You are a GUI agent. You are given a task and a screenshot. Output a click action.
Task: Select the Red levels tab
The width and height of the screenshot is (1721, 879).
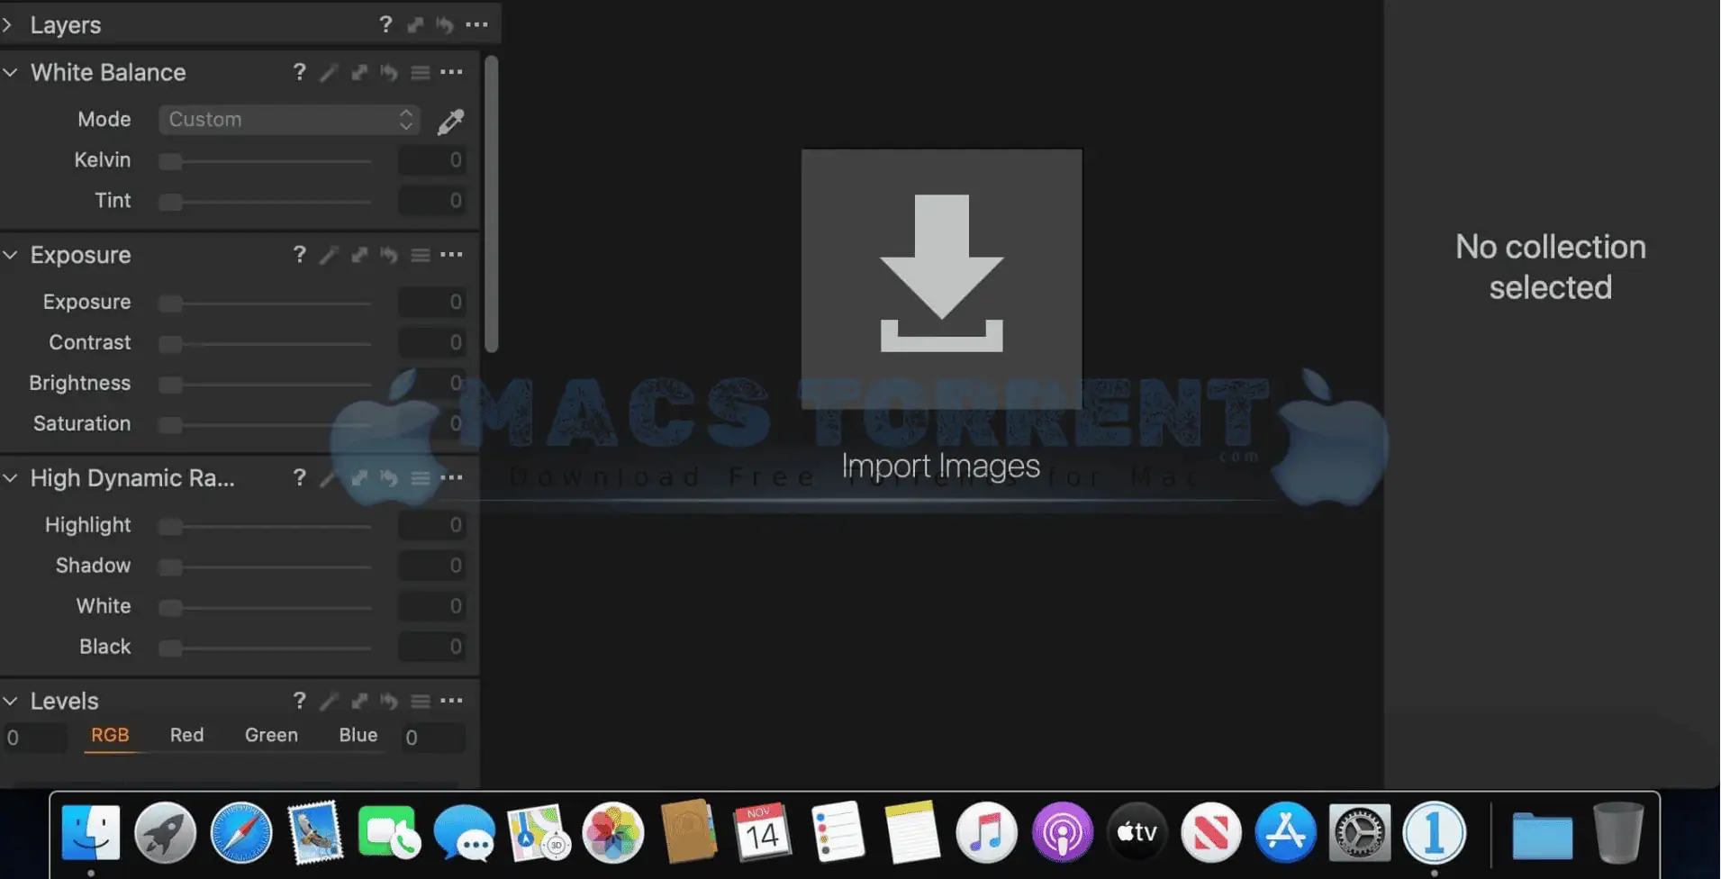click(186, 735)
